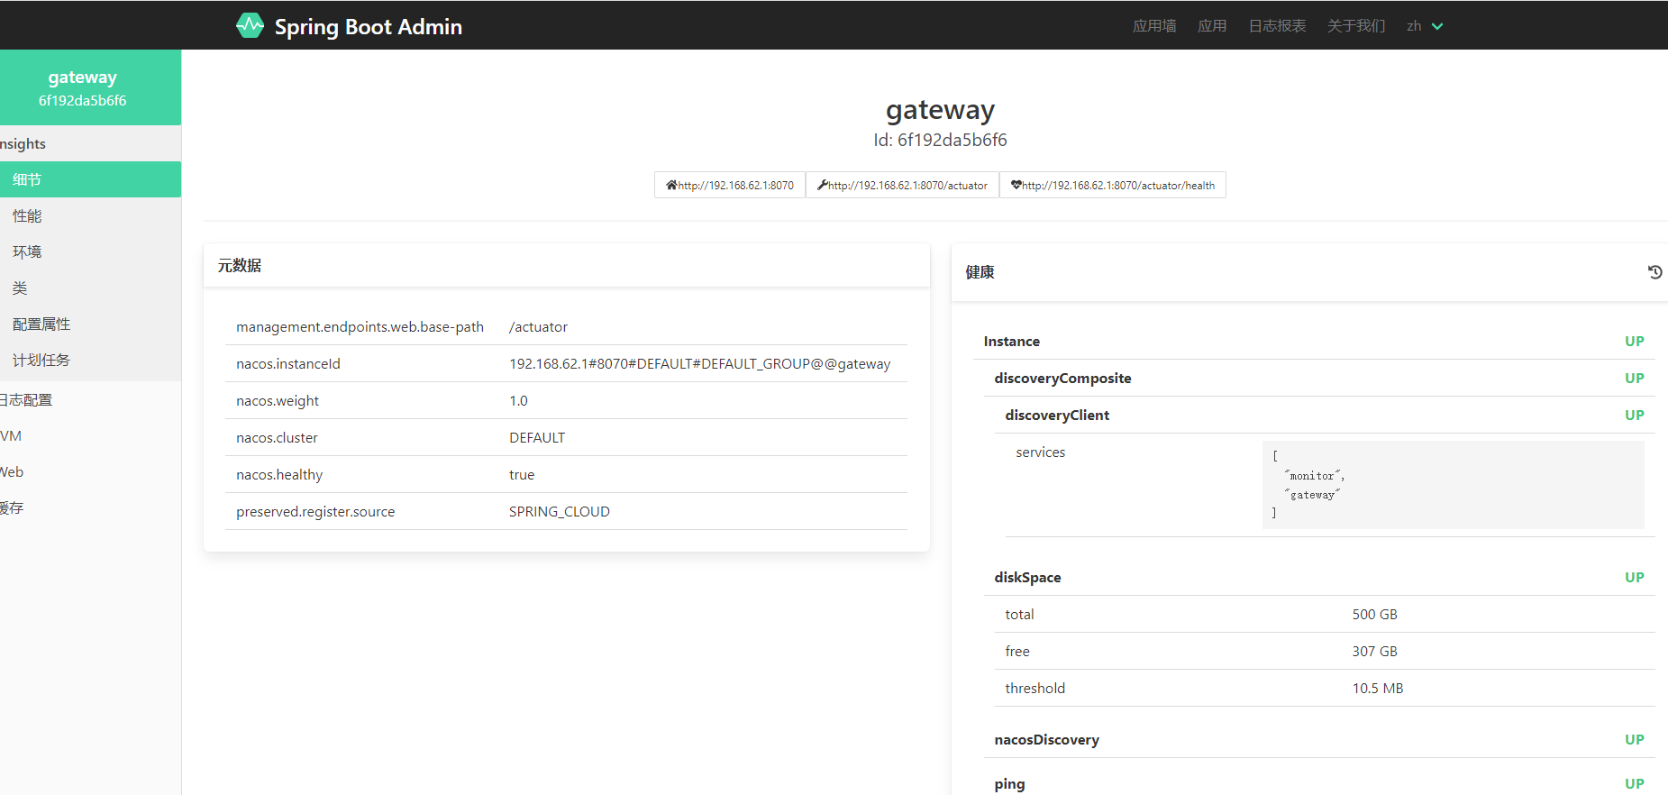
Task: Select 类 in the sidebar
Action: (x=90, y=288)
